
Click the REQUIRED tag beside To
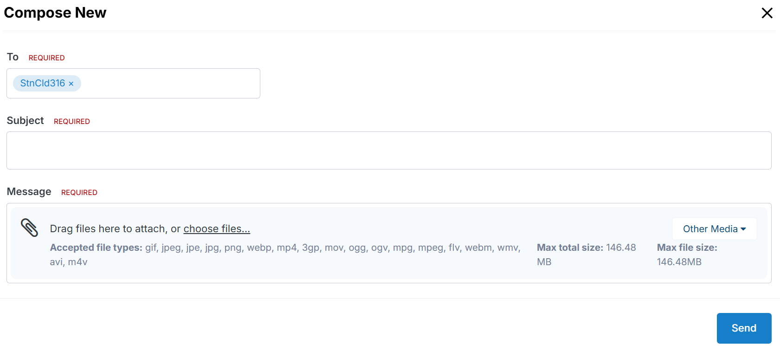(46, 58)
